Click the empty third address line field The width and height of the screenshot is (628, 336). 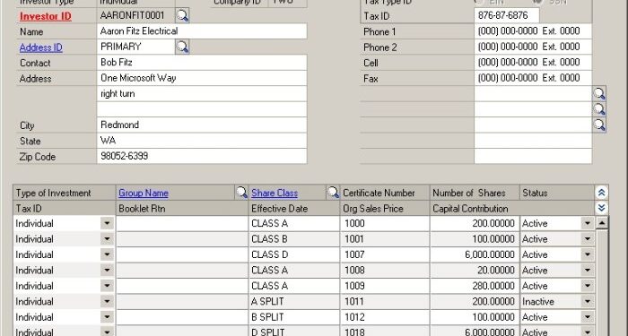pos(202,109)
